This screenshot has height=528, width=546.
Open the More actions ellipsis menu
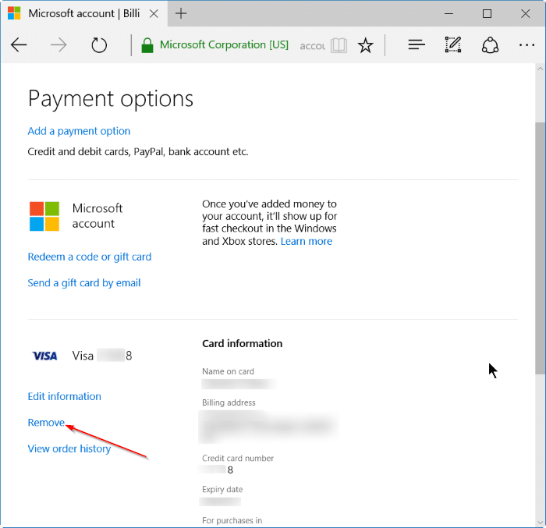[x=526, y=45]
